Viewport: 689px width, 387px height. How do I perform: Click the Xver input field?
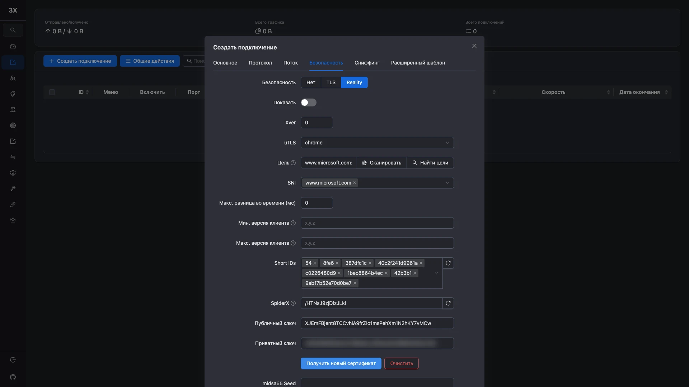(317, 123)
